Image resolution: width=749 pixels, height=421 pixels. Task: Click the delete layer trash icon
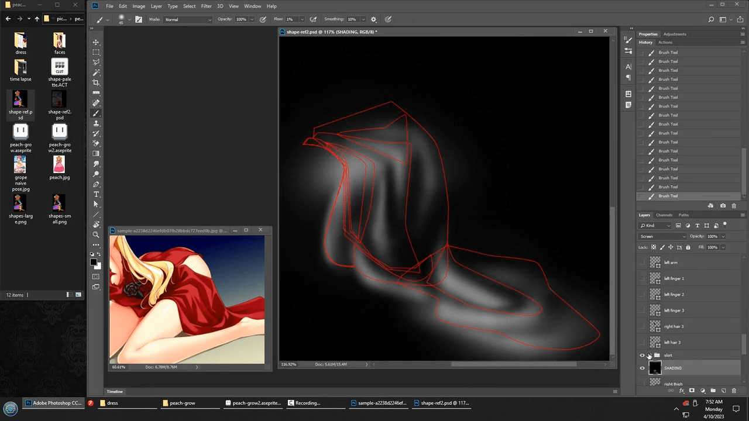click(734, 391)
